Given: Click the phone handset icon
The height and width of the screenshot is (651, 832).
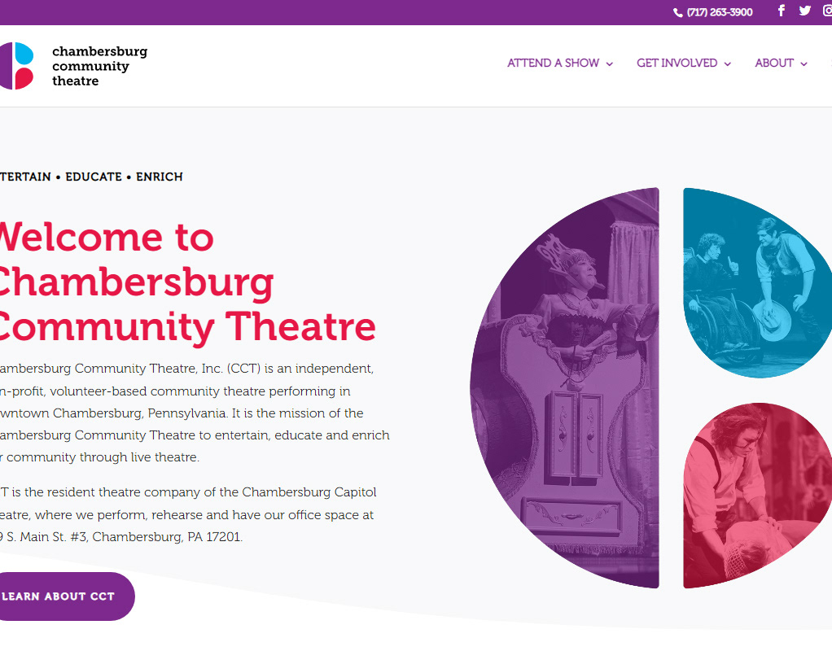Looking at the screenshot, I should click(677, 13).
